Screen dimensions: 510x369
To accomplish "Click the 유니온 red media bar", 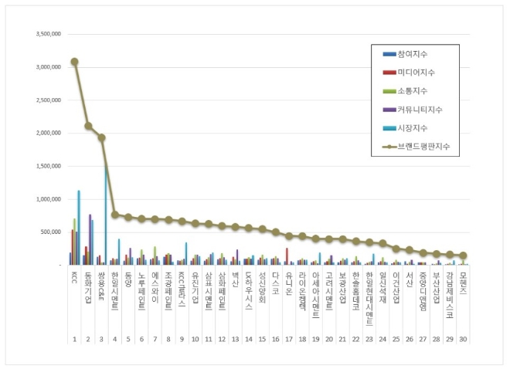I will tap(287, 256).
